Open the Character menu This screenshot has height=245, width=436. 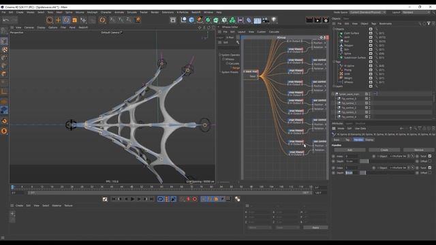point(106,12)
